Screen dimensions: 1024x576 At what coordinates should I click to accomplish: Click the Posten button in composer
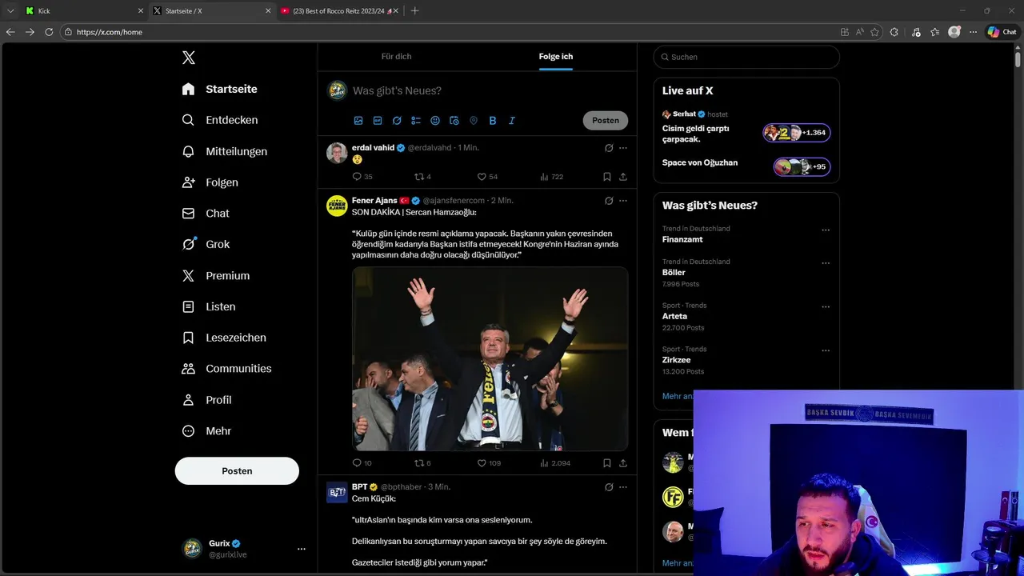pyautogui.click(x=606, y=121)
